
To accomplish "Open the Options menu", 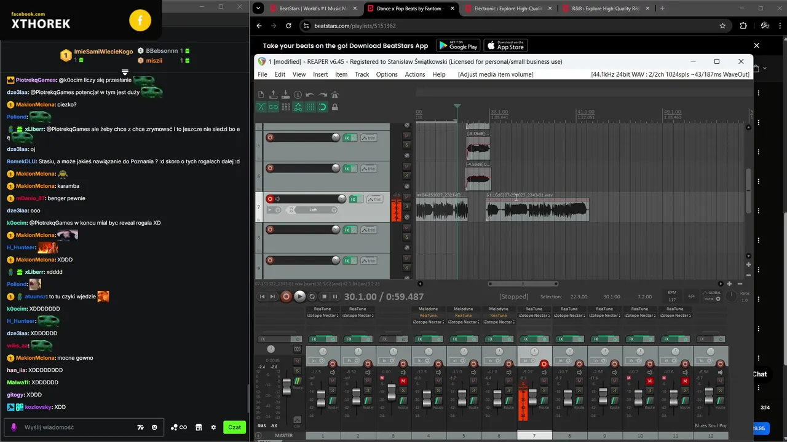I will point(387,74).
